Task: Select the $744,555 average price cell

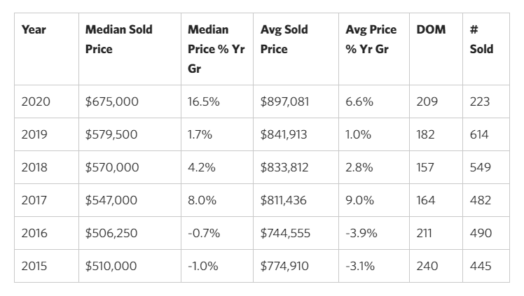Action: pos(285,233)
